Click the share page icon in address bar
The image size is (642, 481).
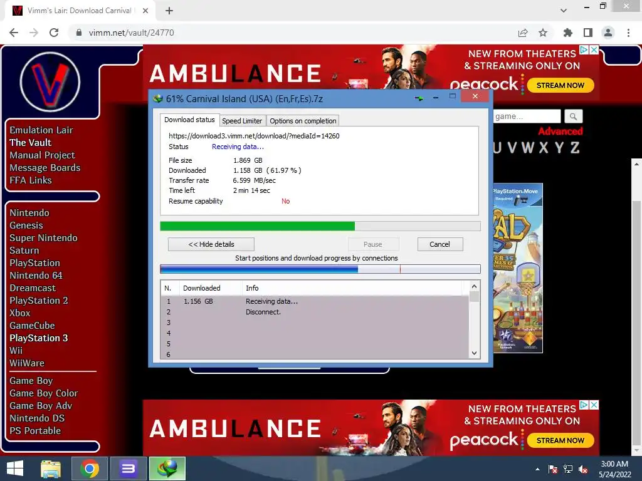pyautogui.click(x=523, y=33)
